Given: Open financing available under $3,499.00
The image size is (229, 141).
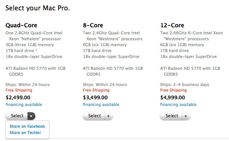Looking at the screenshot, I should [101, 104].
